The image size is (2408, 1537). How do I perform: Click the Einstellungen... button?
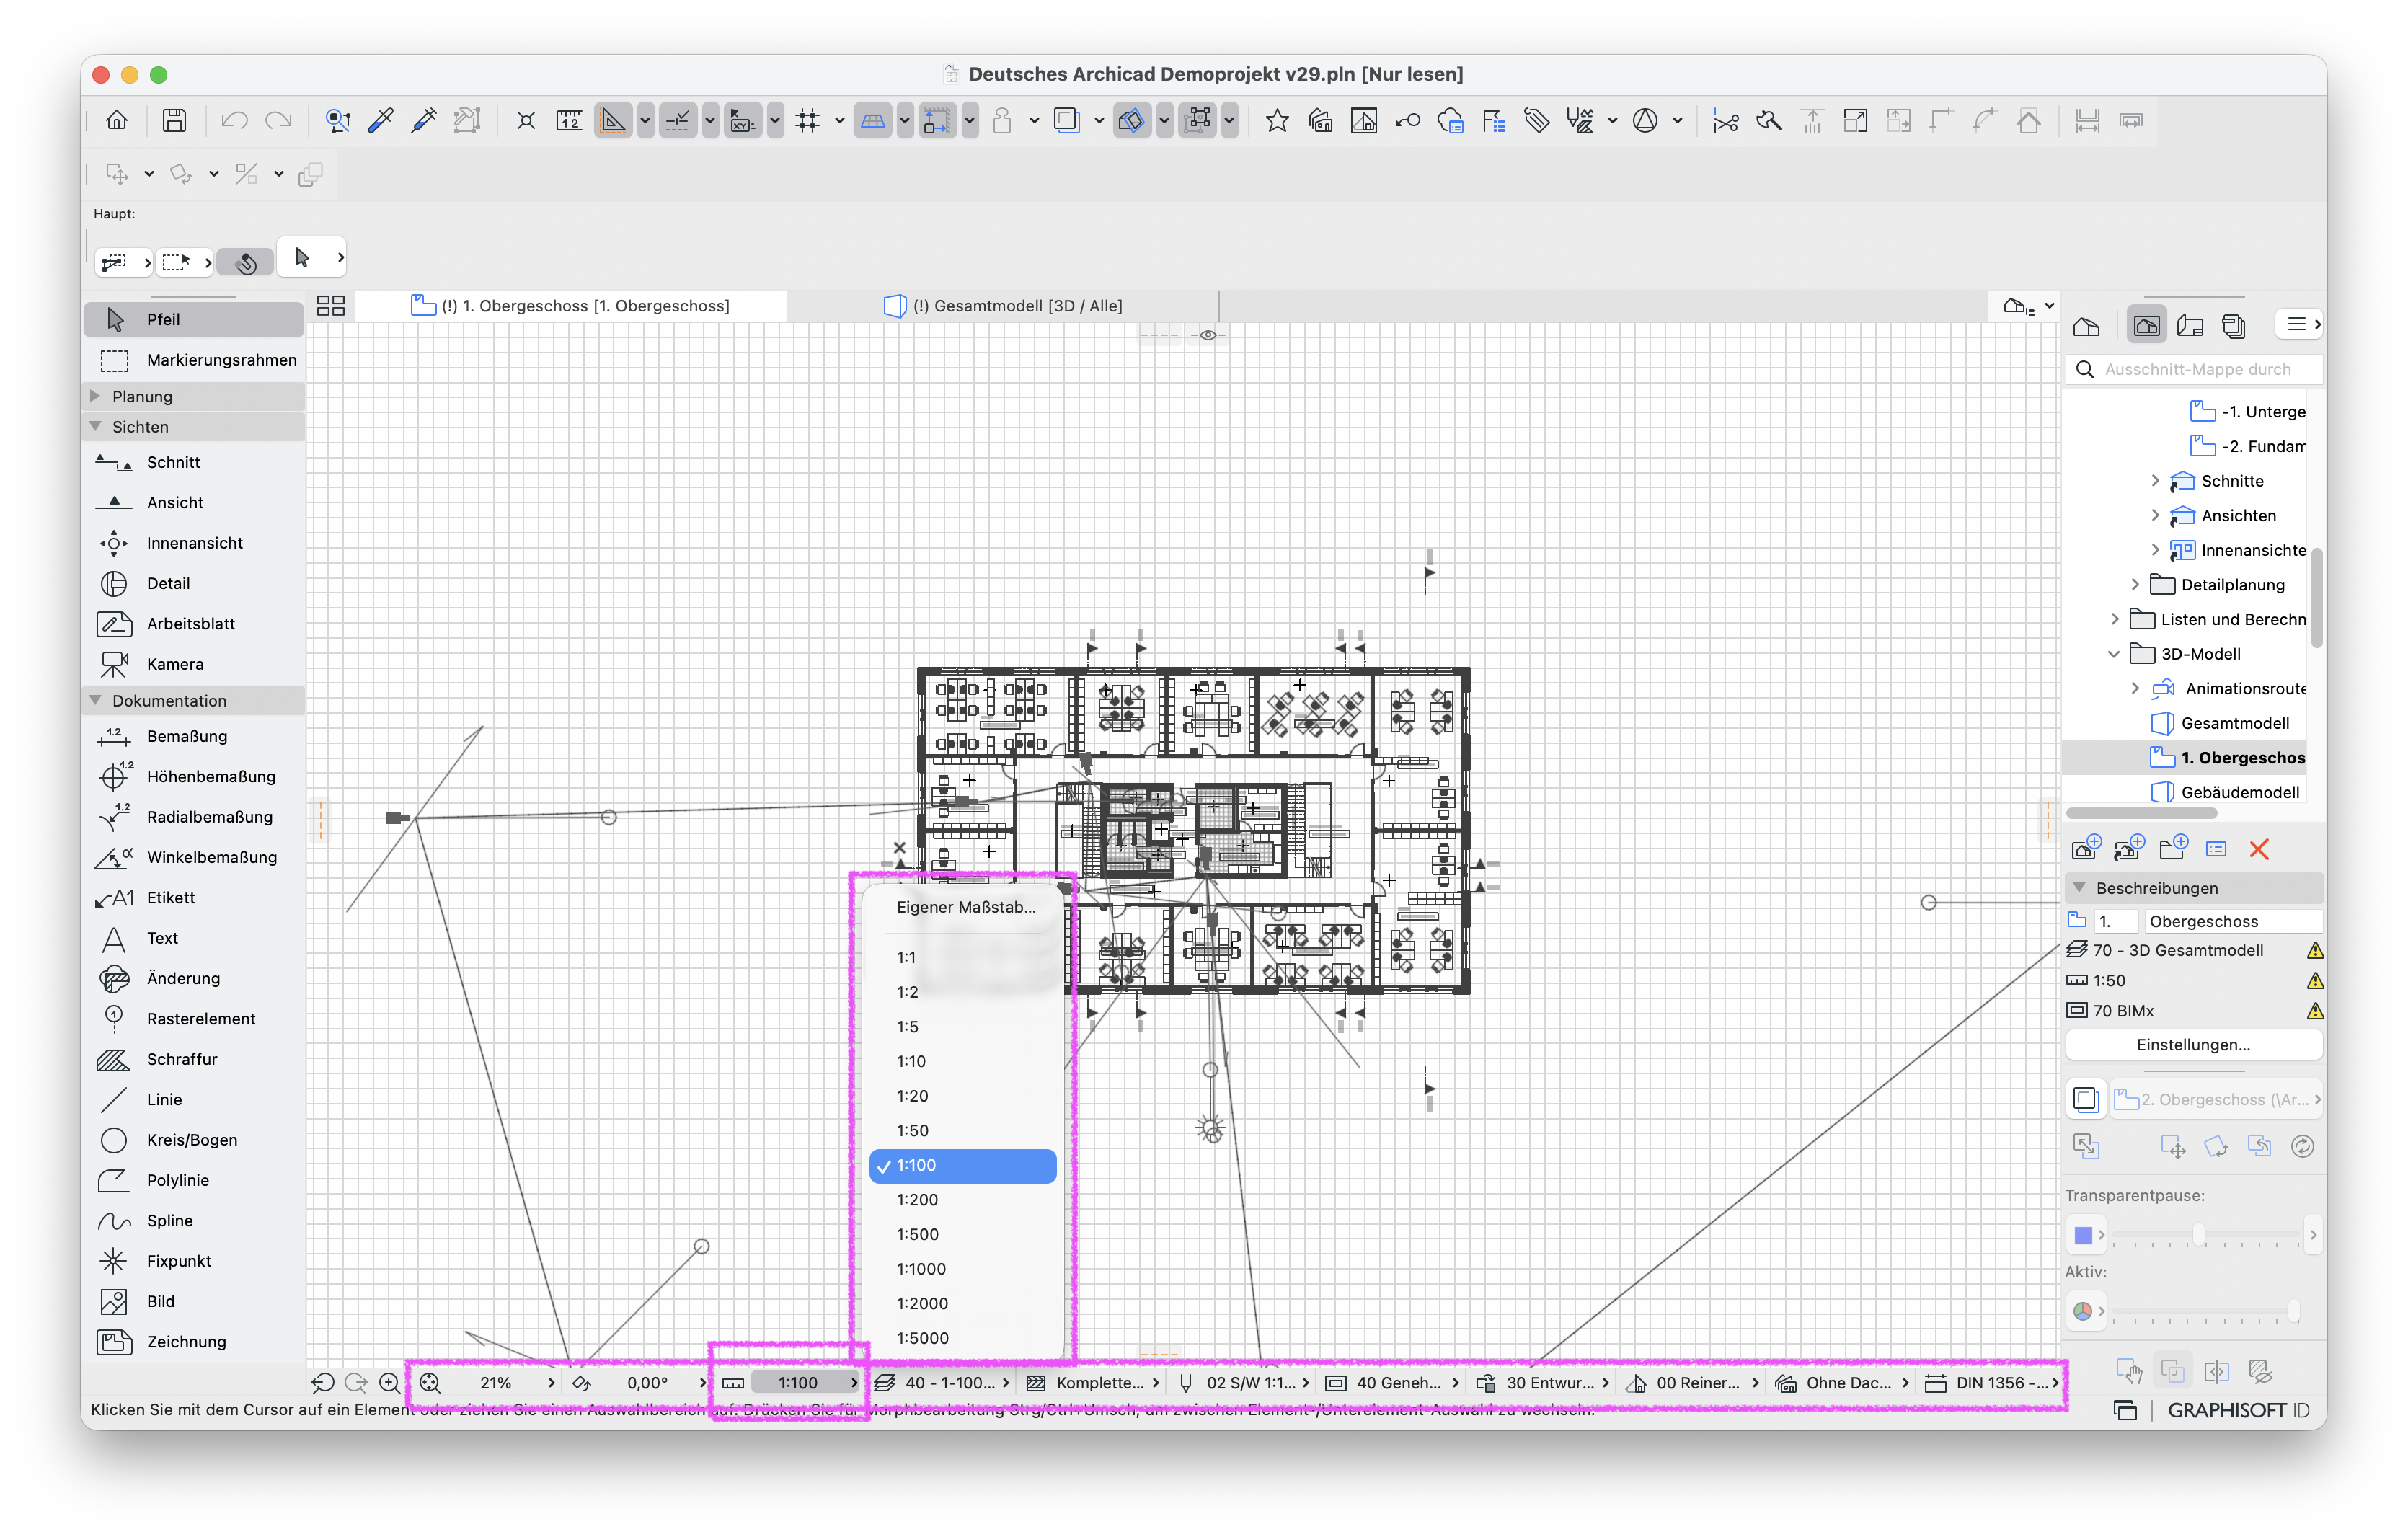click(x=2192, y=1045)
